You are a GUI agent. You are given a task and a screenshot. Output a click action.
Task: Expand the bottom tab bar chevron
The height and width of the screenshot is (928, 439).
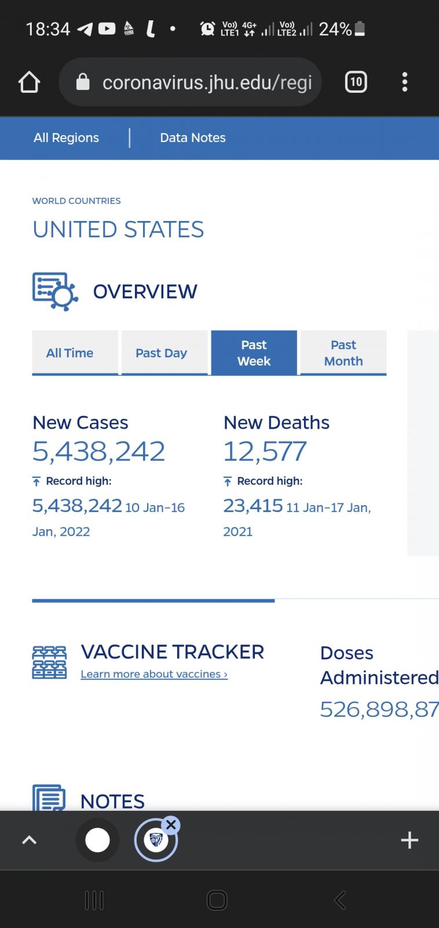coord(29,840)
